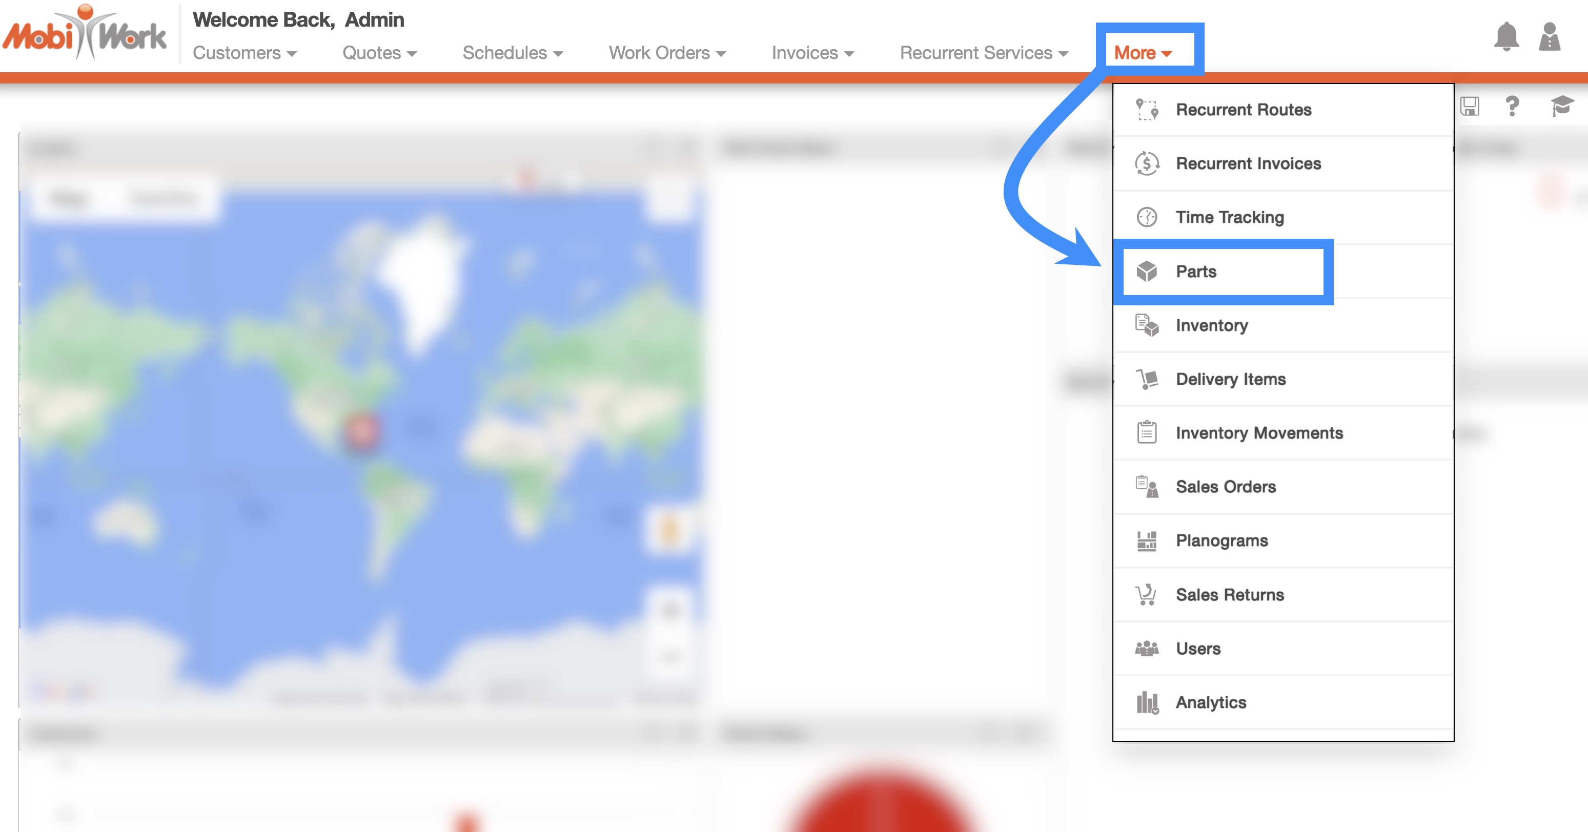Image resolution: width=1588 pixels, height=832 pixels.
Task: Select Inventory from the More menu
Action: pos(1211,325)
